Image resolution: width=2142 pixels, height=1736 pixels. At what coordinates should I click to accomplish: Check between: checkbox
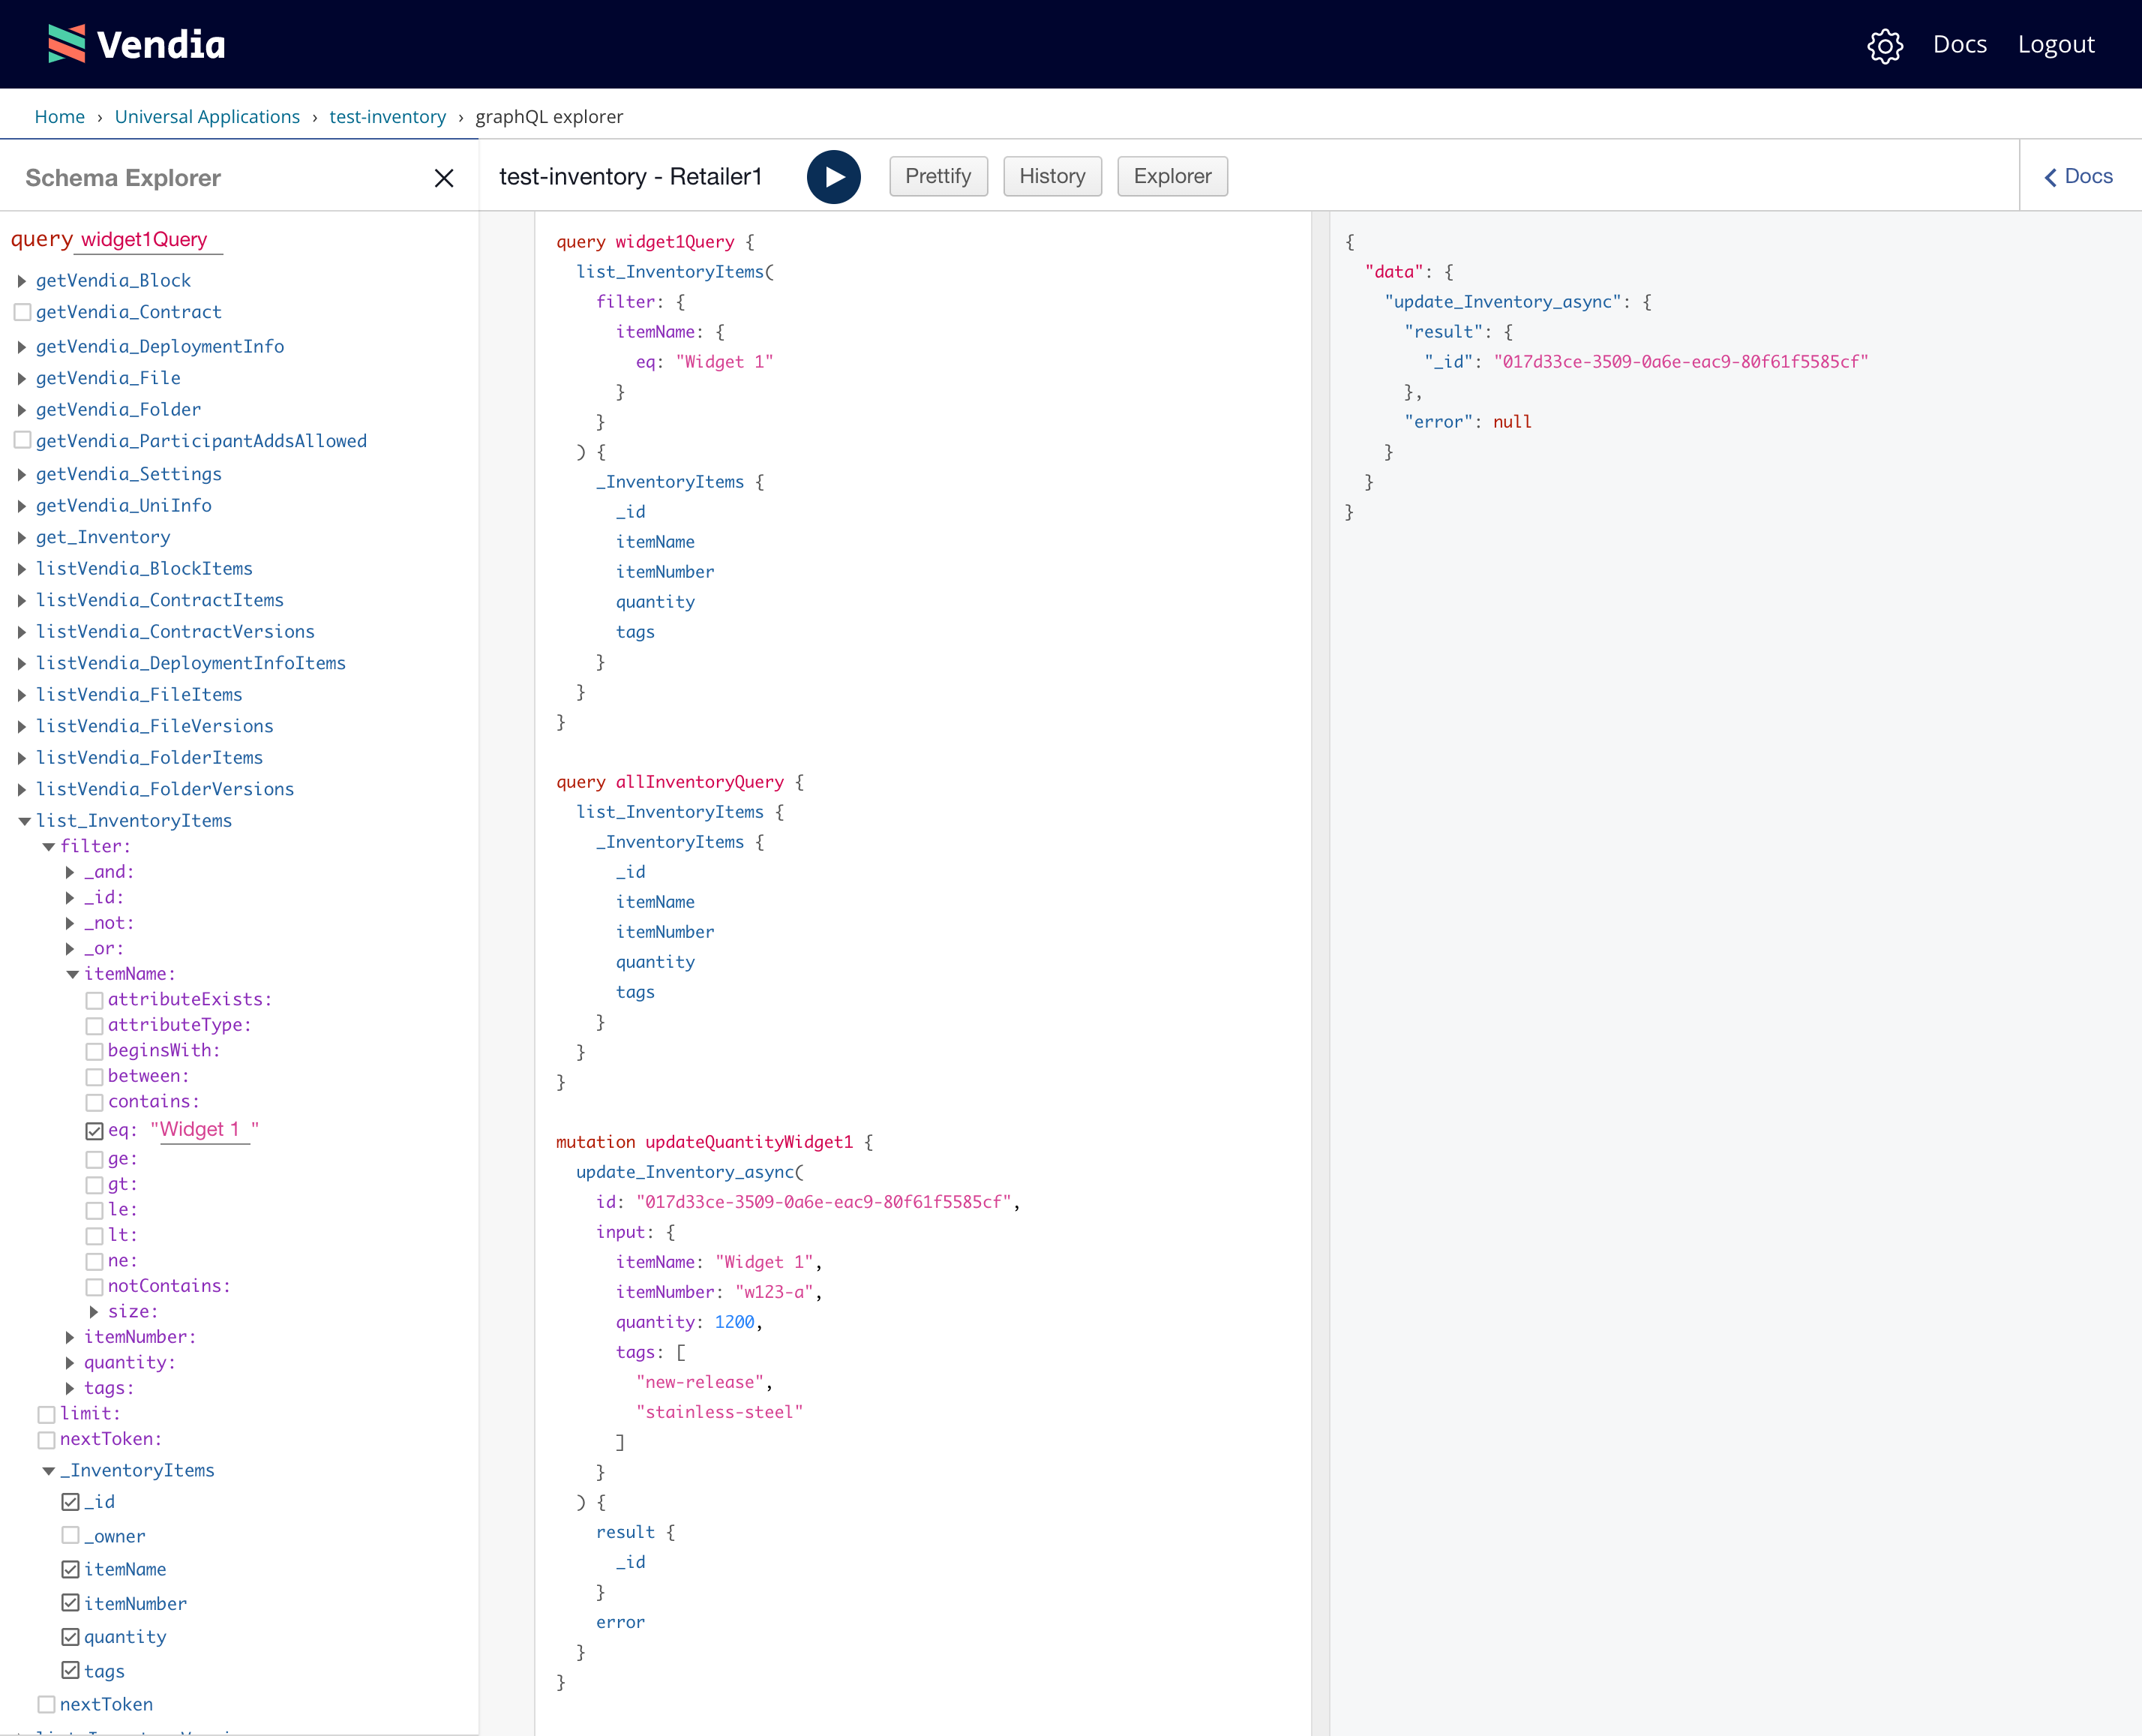[x=94, y=1077]
